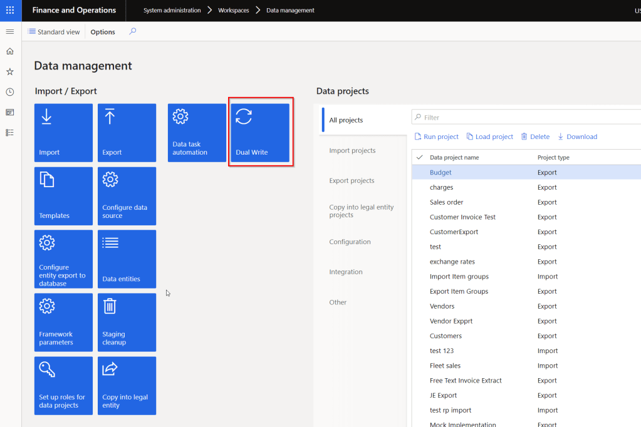Toggle the select-all checkmark column header

click(420, 157)
